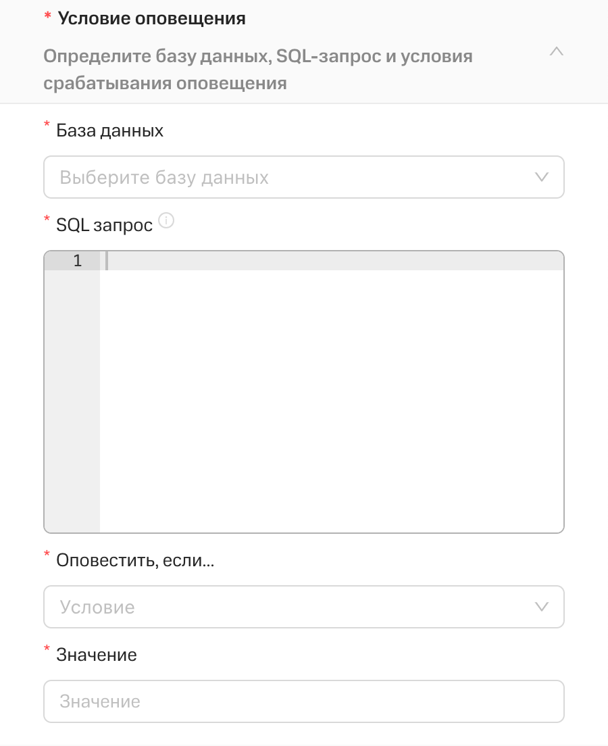
Task: Click the База данных field label
Action: pyautogui.click(x=110, y=130)
